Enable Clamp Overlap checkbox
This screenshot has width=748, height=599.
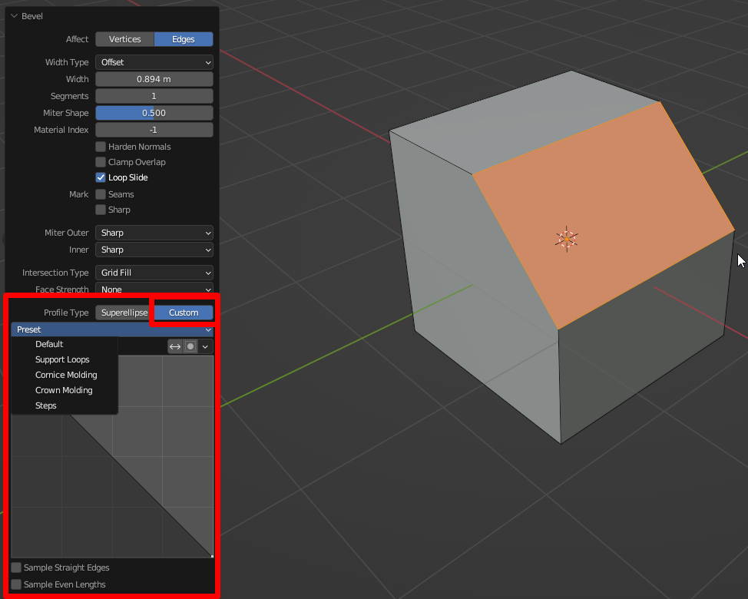[x=101, y=162]
